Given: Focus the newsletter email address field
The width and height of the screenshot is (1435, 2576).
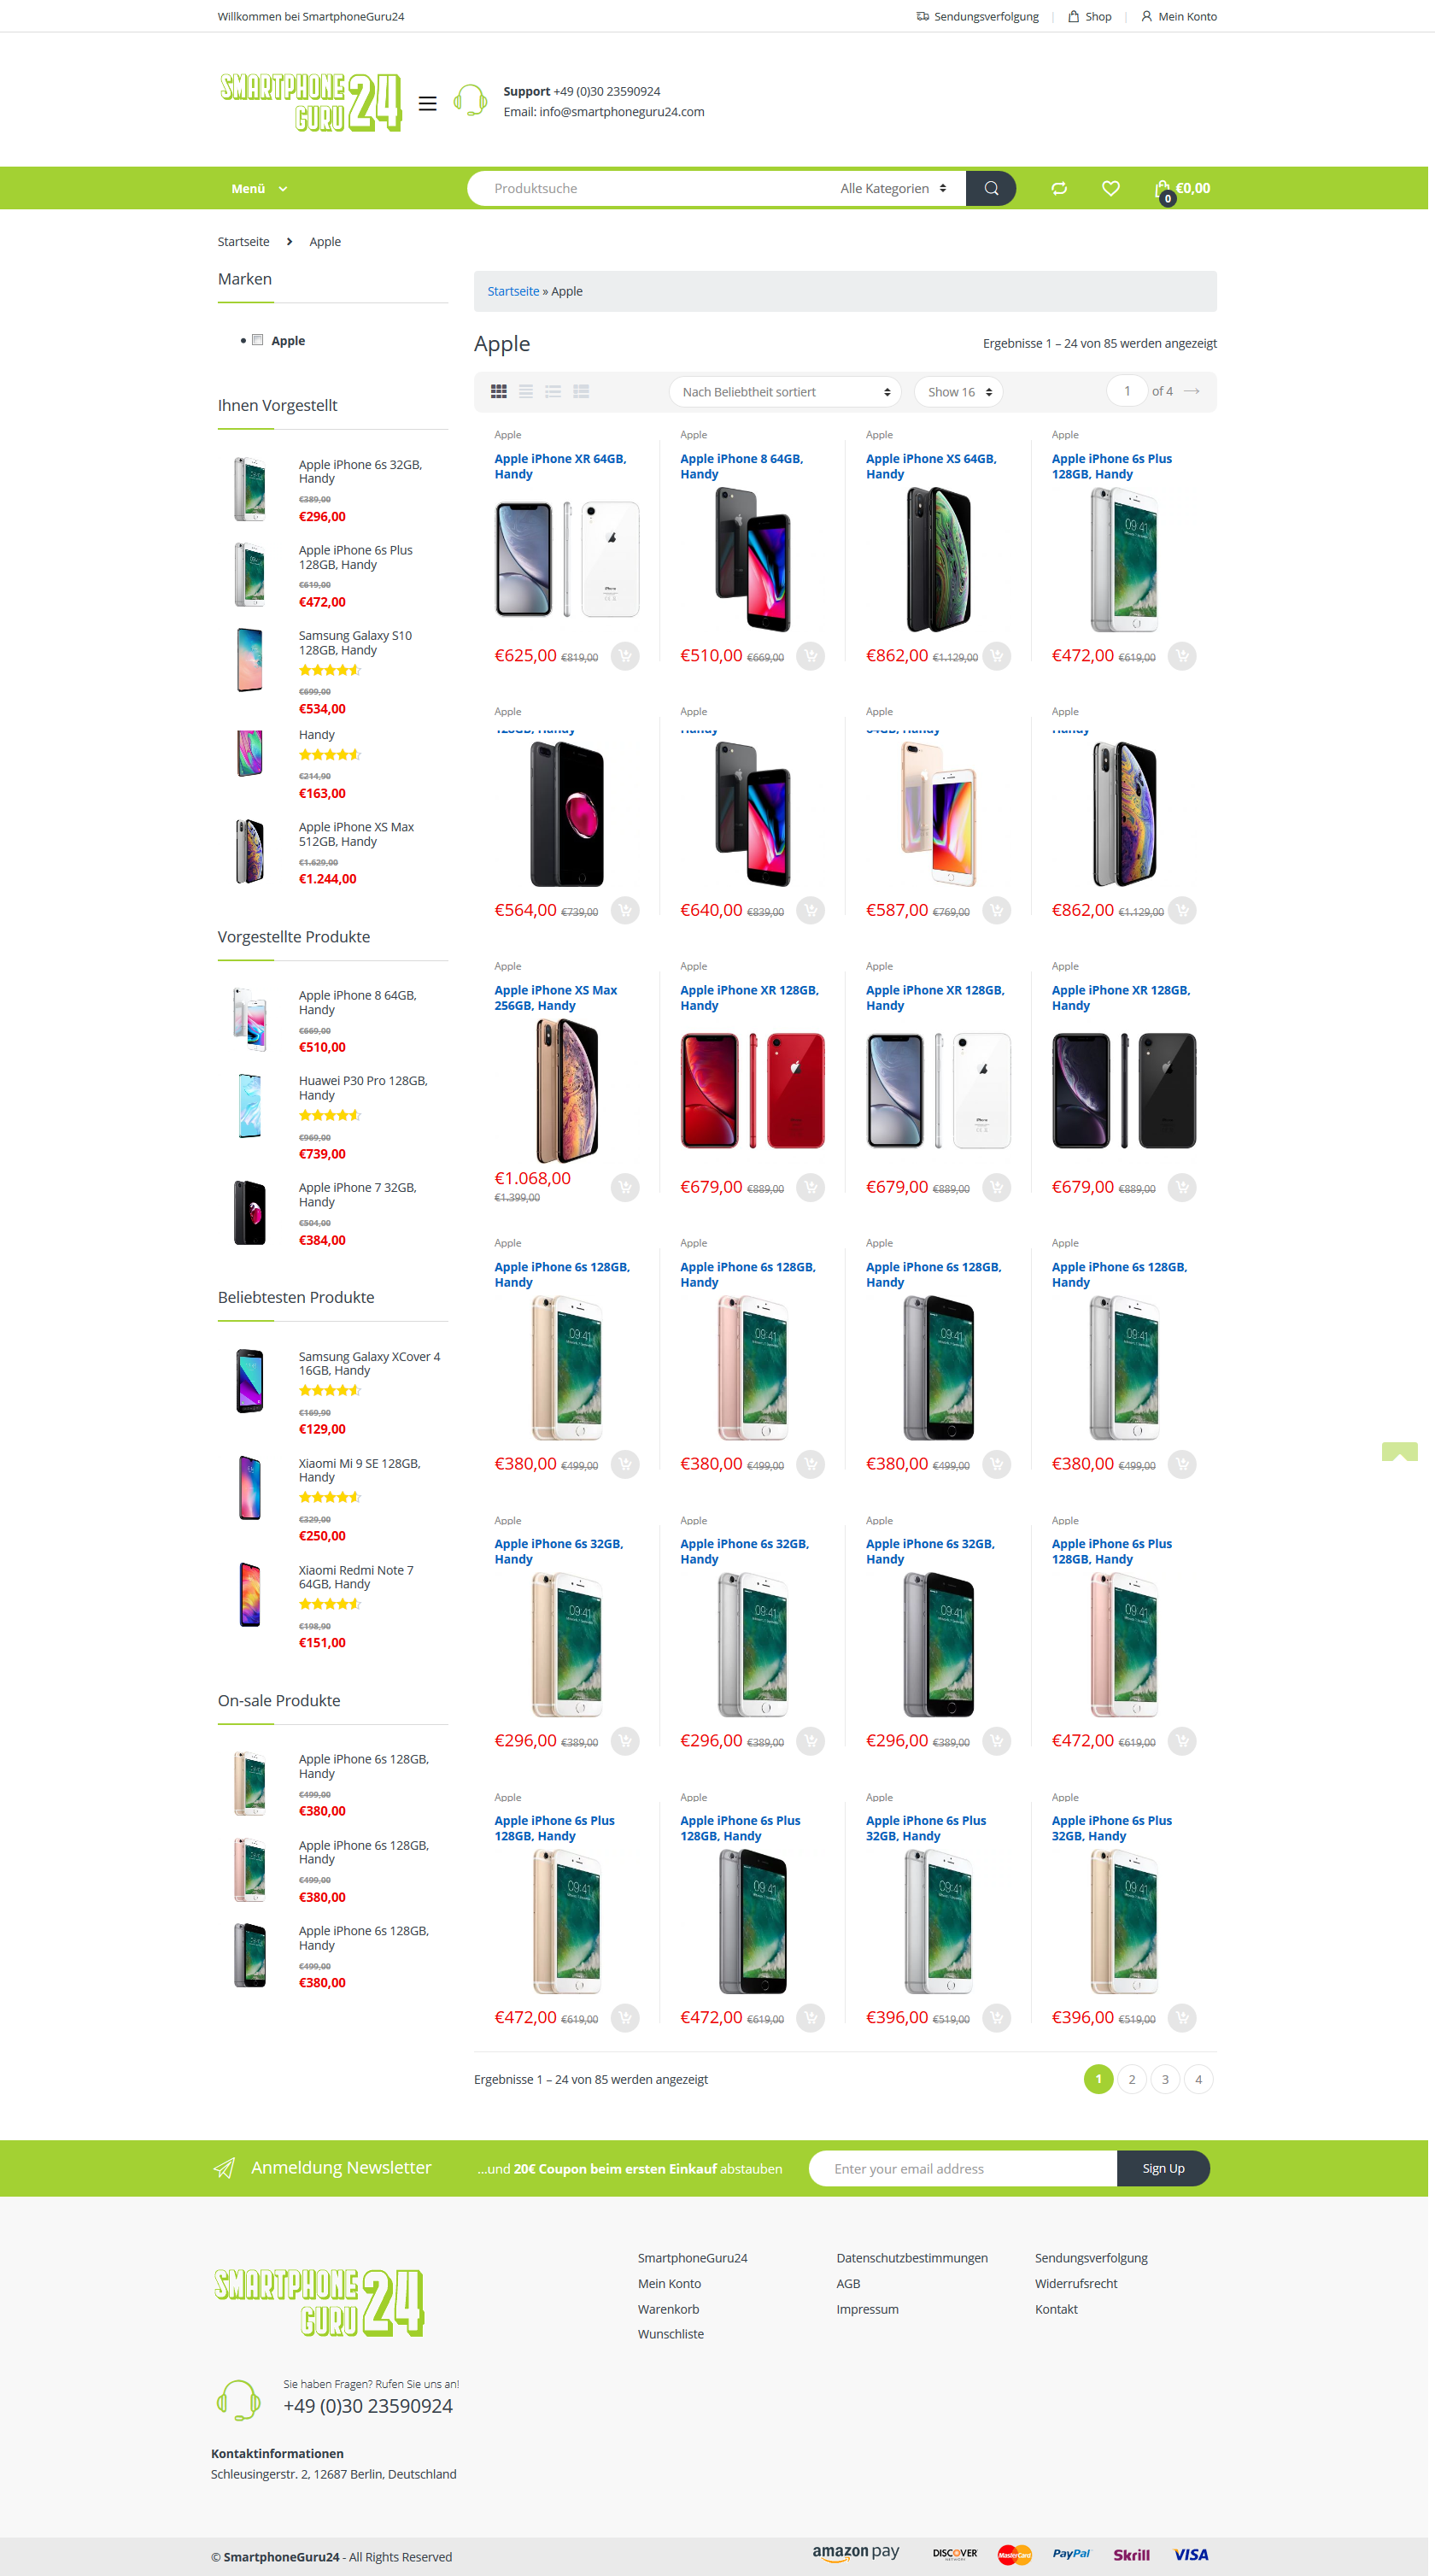Looking at the screenshot, I should click(x=962, y=2168).
